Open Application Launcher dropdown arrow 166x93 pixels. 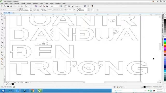click(94, 6)
